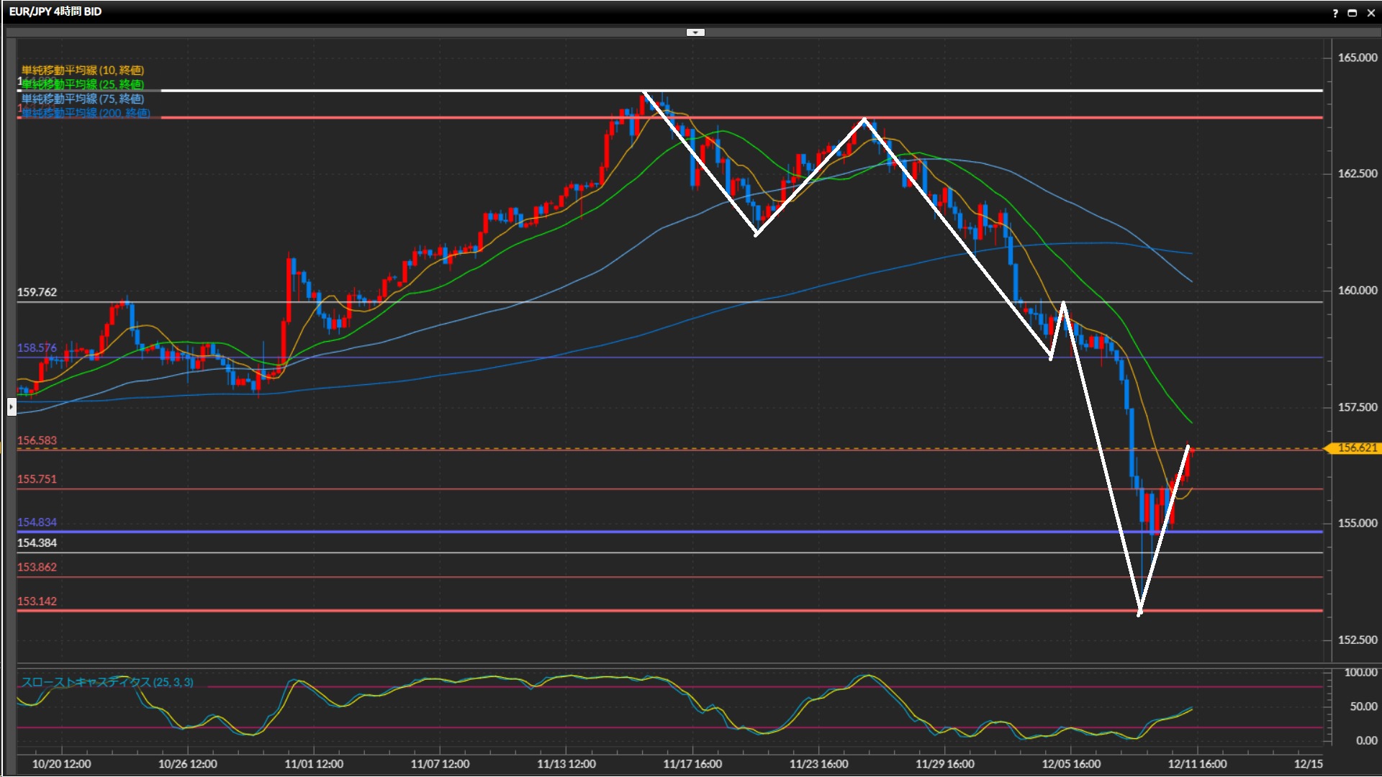Expand the hidden top toolbar arrow

pos(695,32)
